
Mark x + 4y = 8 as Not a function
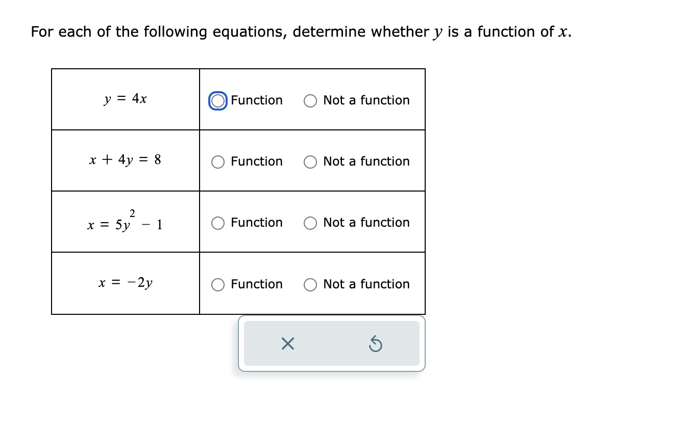pos(310,161)
